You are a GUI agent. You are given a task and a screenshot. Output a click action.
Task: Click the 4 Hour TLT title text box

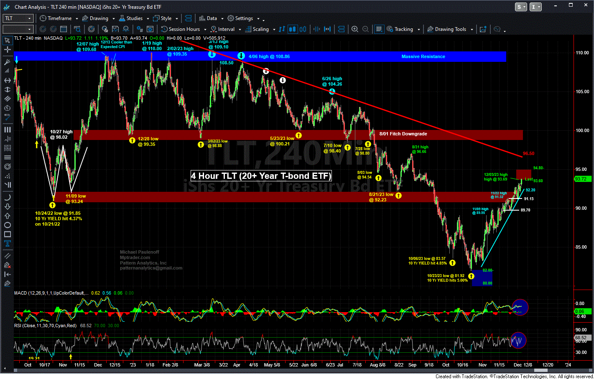[x=261, y=176]
